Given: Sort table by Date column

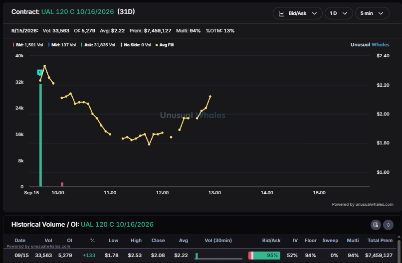Looking at the screenshot, I should 20,240.
